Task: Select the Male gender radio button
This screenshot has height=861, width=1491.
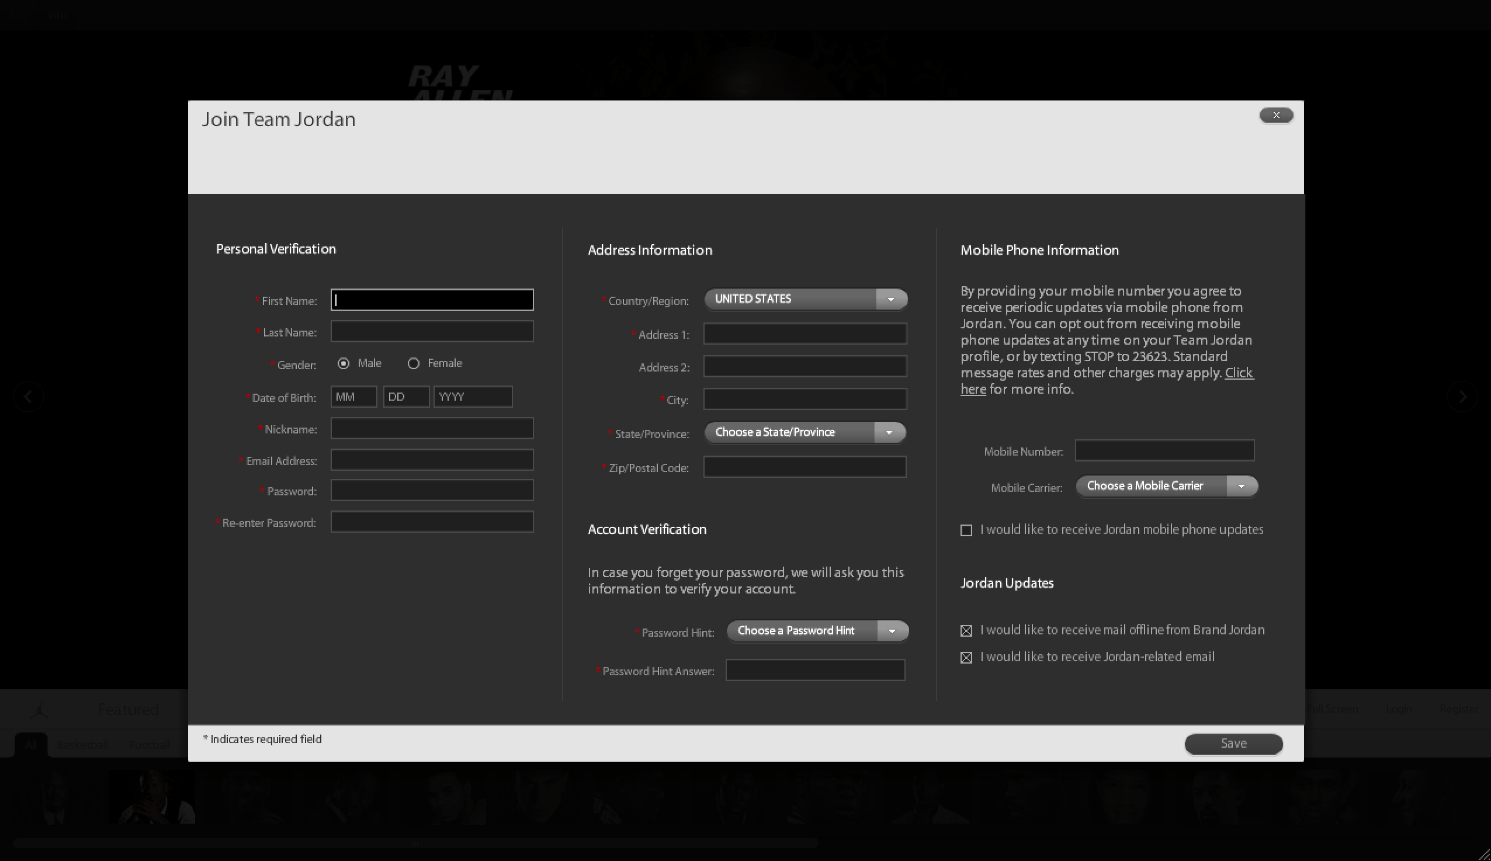Action: pos(344,364)
